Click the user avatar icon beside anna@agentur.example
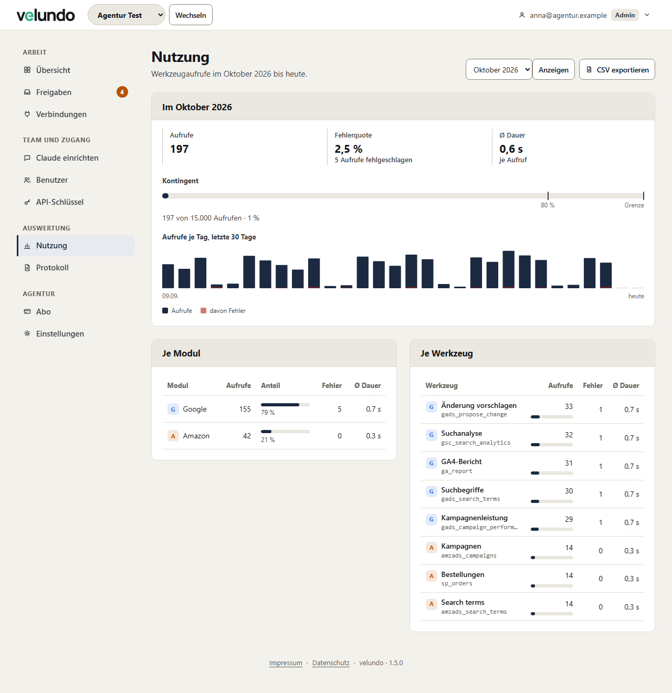Image resolution: width=672 pixels, height=693 pixels. click(522, 15)
